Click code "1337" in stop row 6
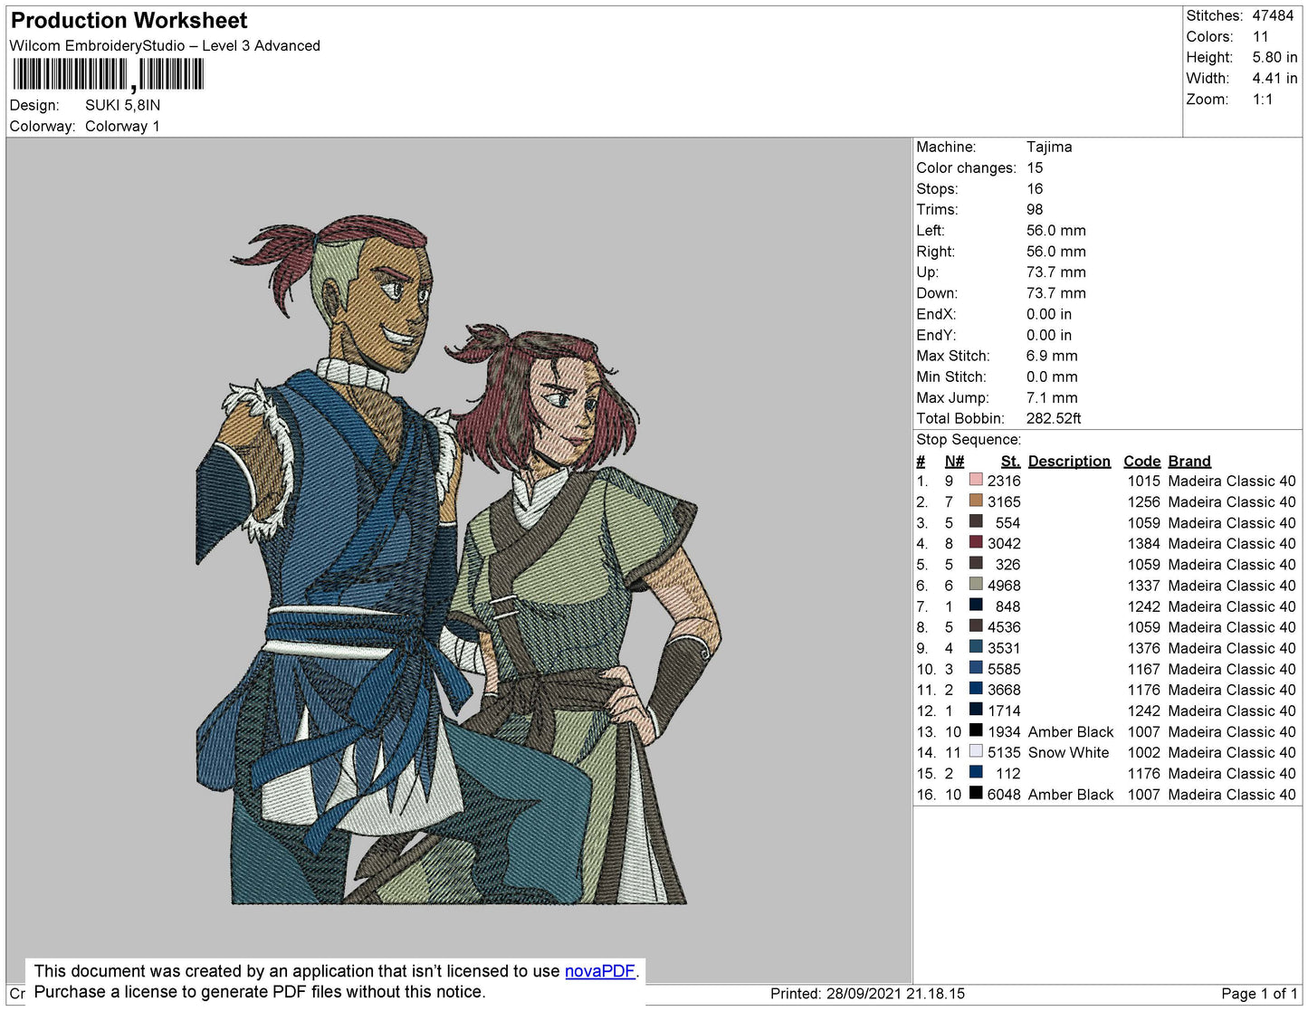1308x1011 pixels. [x=1143, y=586]
